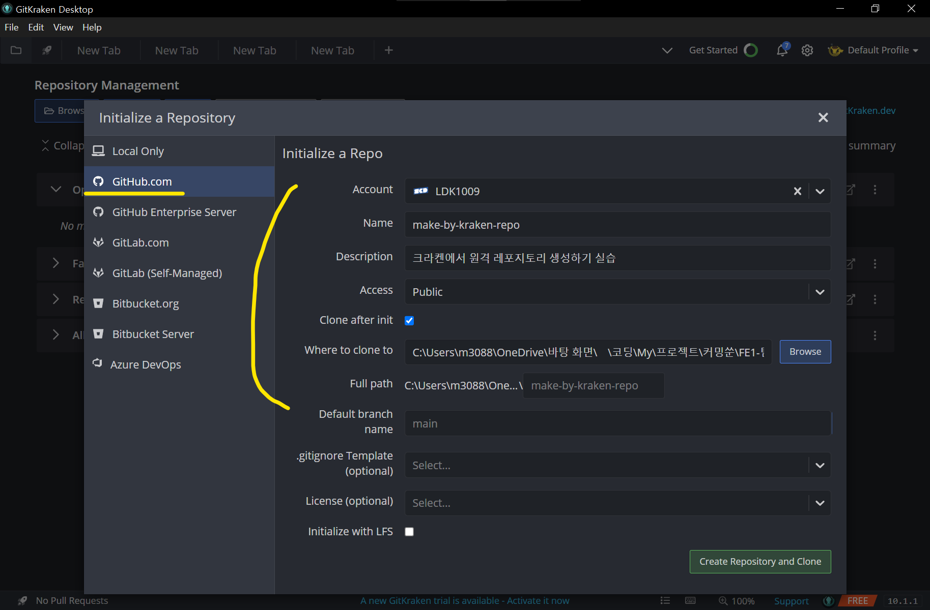Click the Full path repo name field

(594, 386)
